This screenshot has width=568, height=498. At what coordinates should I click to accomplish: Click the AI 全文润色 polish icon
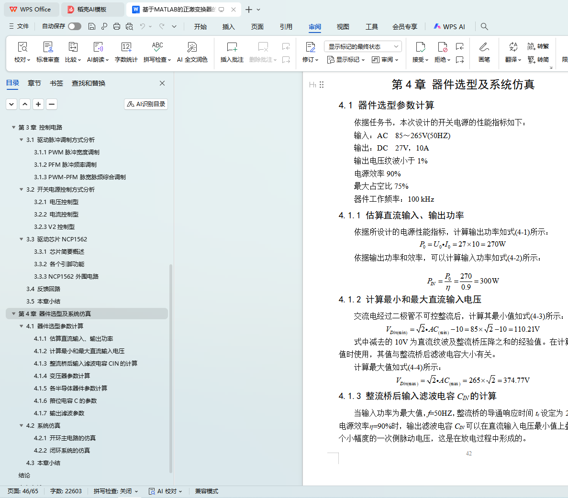click(192, 47)
